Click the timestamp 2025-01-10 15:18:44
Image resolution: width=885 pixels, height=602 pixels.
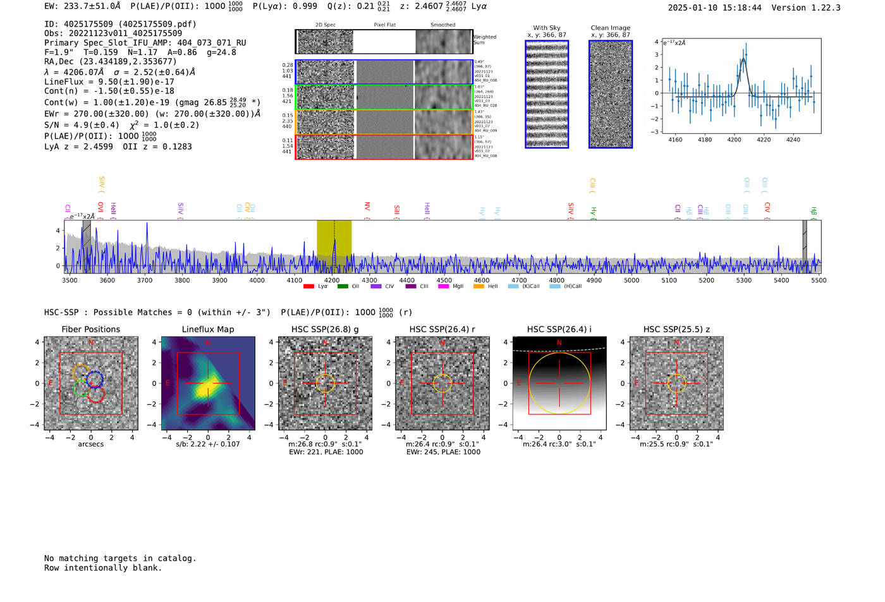coord(715,8)
